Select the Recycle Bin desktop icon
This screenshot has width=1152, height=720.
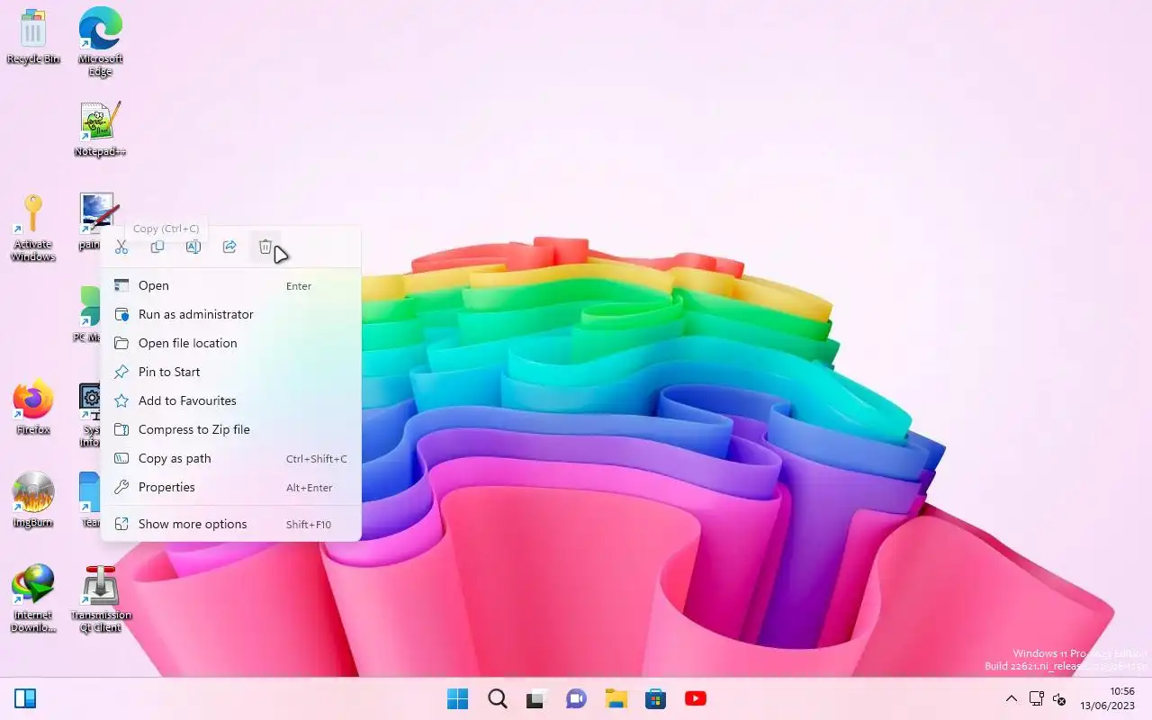click(33, 38)
